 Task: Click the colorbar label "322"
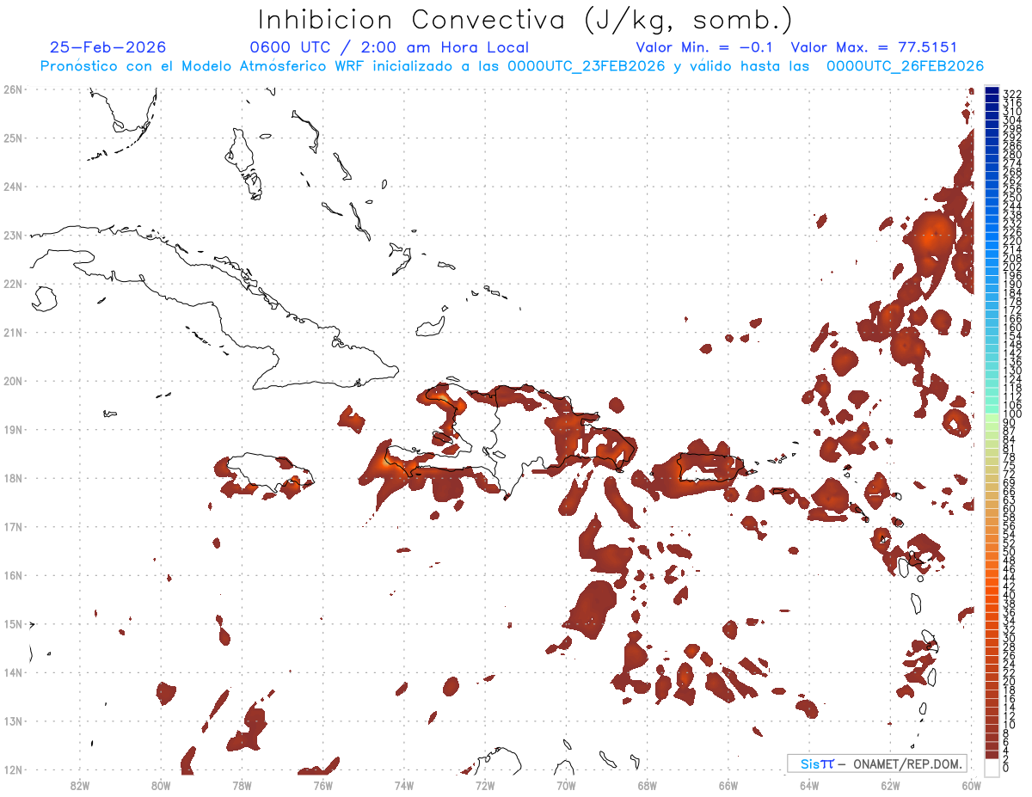(1012, 94)
